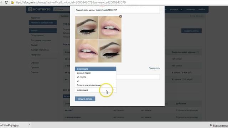Expand the download item's arrow menu
The width and height of the screenshot is (228, 128).
[x=30, y=125]
